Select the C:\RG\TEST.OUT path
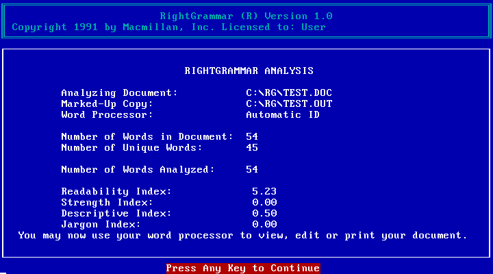This screenshot has height=274, width=493. pyautogui.click(x=289, y=104)
